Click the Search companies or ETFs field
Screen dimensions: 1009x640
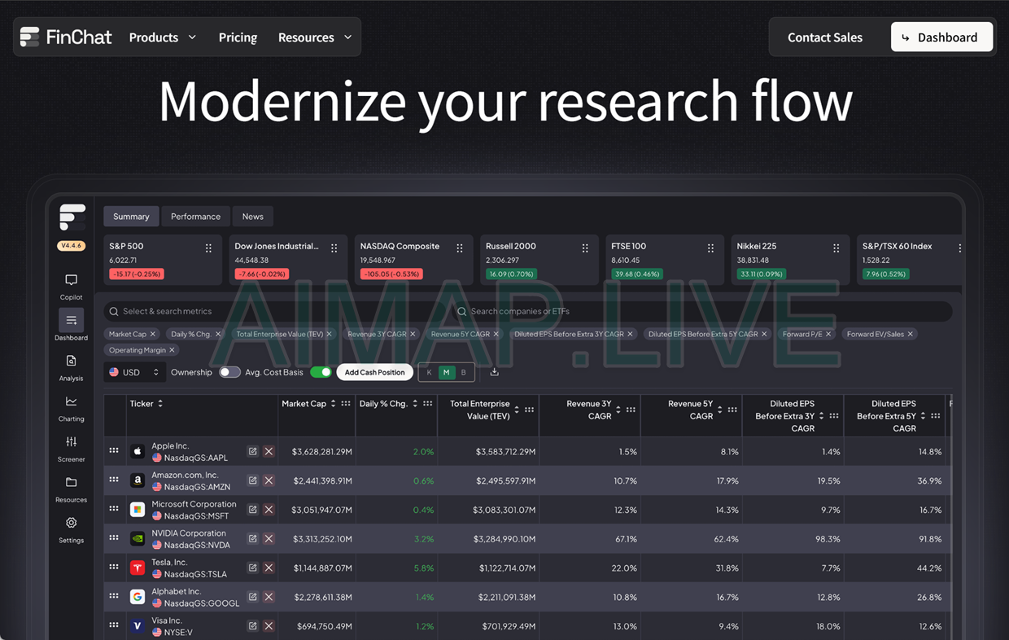coord(700,311)
